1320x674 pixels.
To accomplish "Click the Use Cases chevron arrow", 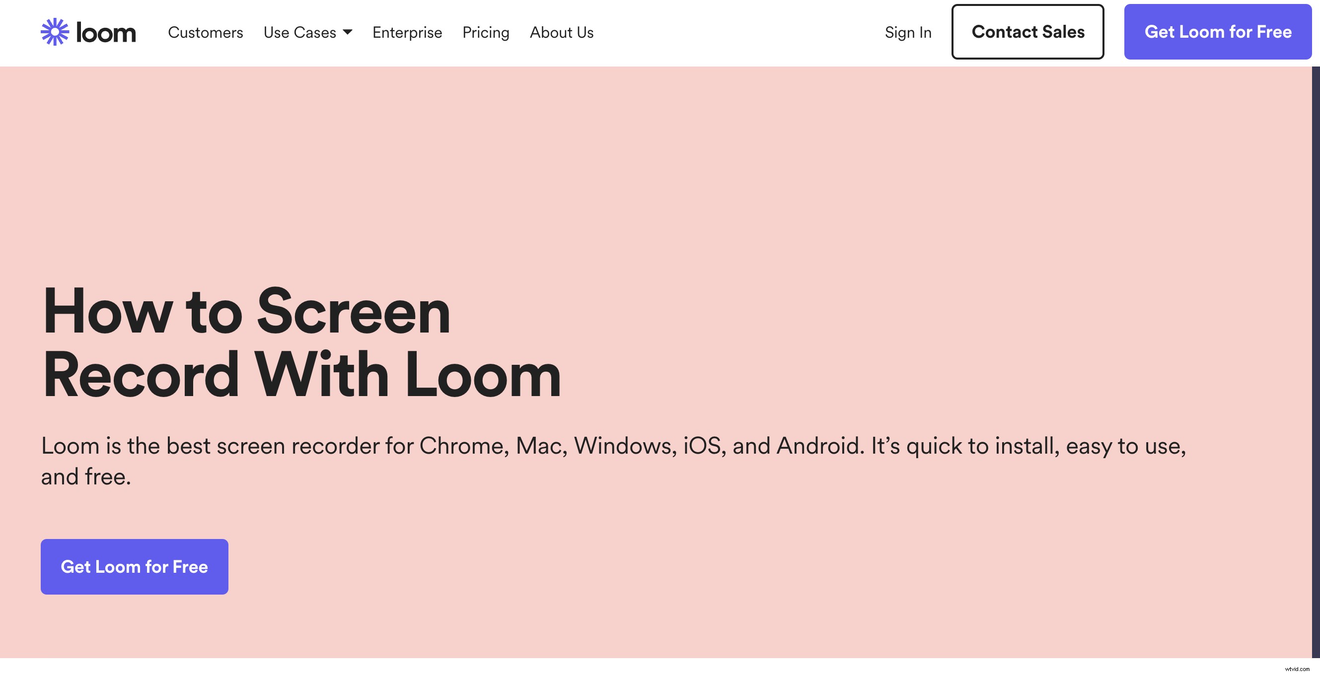I will (x=348, y=32).
